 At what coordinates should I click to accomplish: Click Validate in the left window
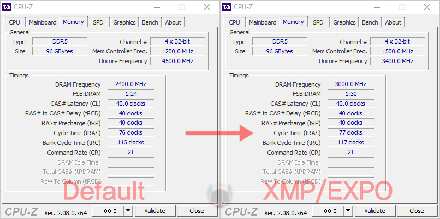click(154, 211)
